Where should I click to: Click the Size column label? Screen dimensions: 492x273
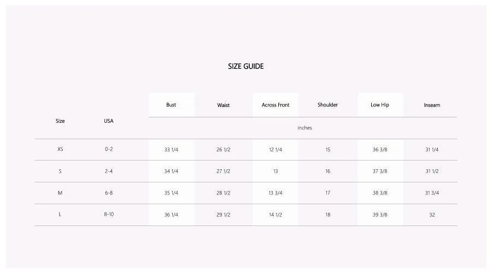(60, 121)
